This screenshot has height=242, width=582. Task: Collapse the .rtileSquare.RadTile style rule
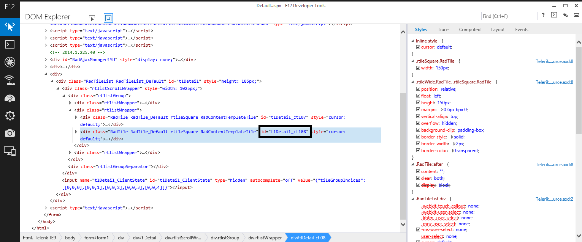tap(412, 61)
